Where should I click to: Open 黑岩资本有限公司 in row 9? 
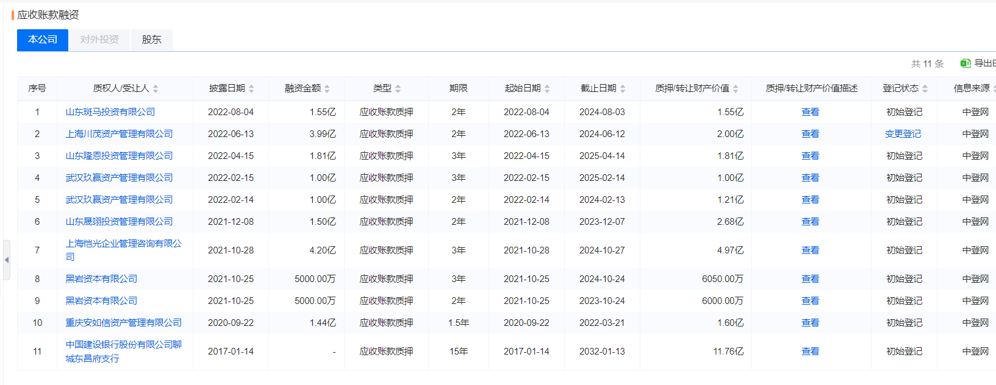(102, 301)
